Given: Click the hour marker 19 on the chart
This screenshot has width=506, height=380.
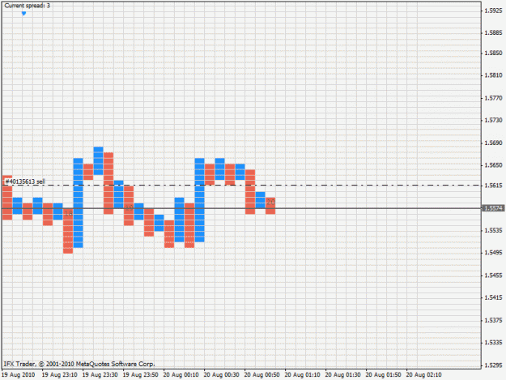Looking at the screenshot, I should pyautogui.click(x=129, y=207).
